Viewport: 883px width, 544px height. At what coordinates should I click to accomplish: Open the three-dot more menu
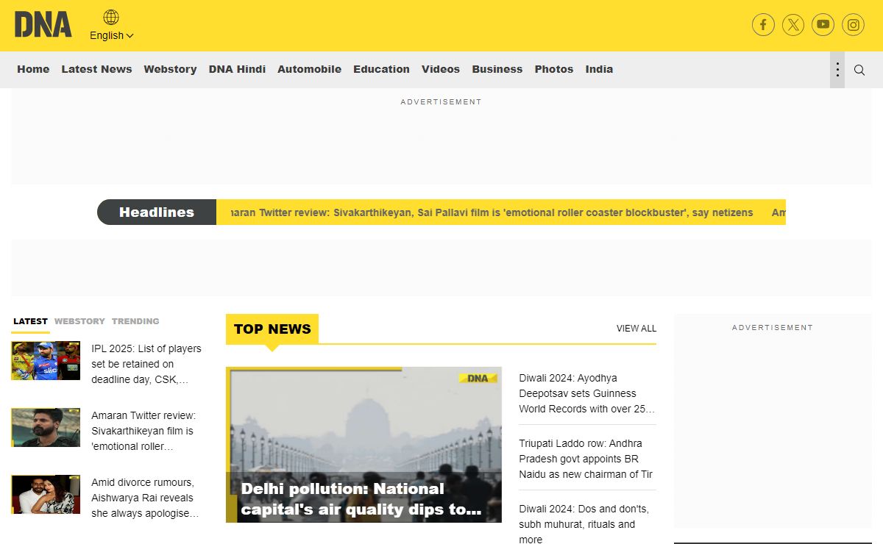point(837,70)
